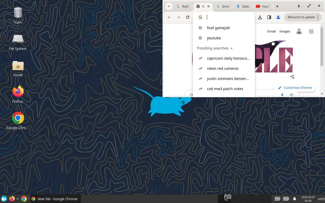Go forward with Chrome's forward arrow
The height and width of the screenshot is (203, 325).
click(178, 17)
